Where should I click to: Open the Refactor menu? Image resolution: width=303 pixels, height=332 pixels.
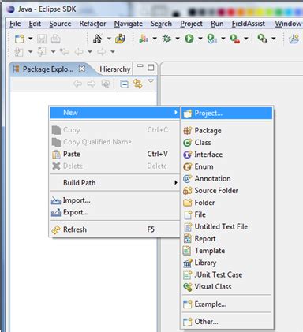[92, 24]
